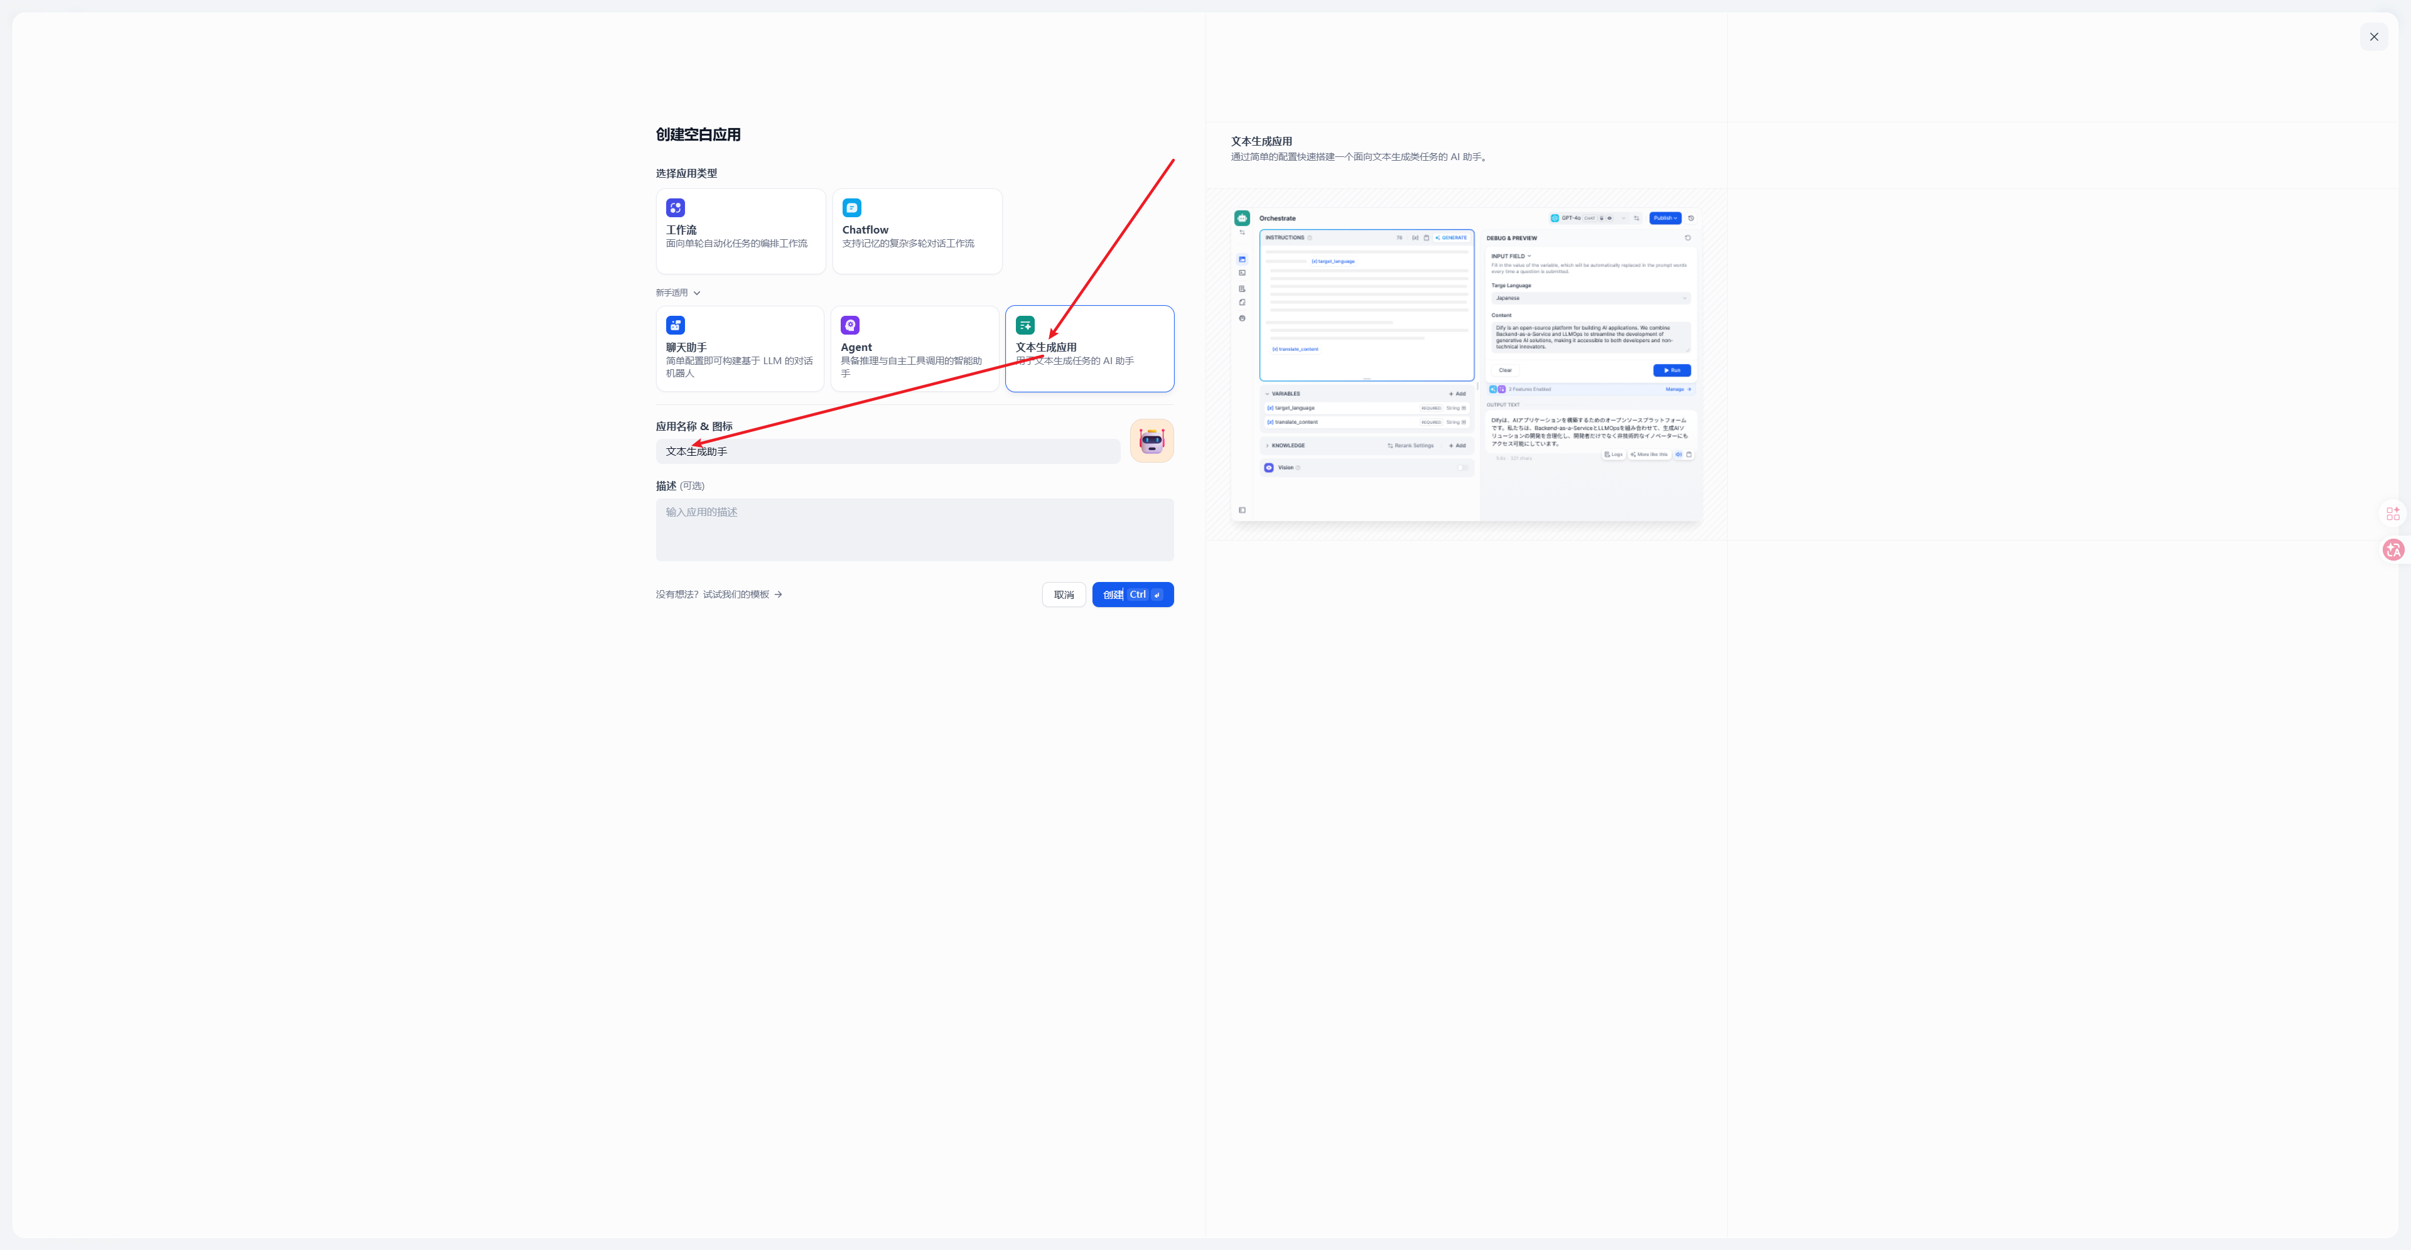Click the arrow icon after the template link
The height and width of the screenshot is (1250, 2411).
(x=778, y=594)
